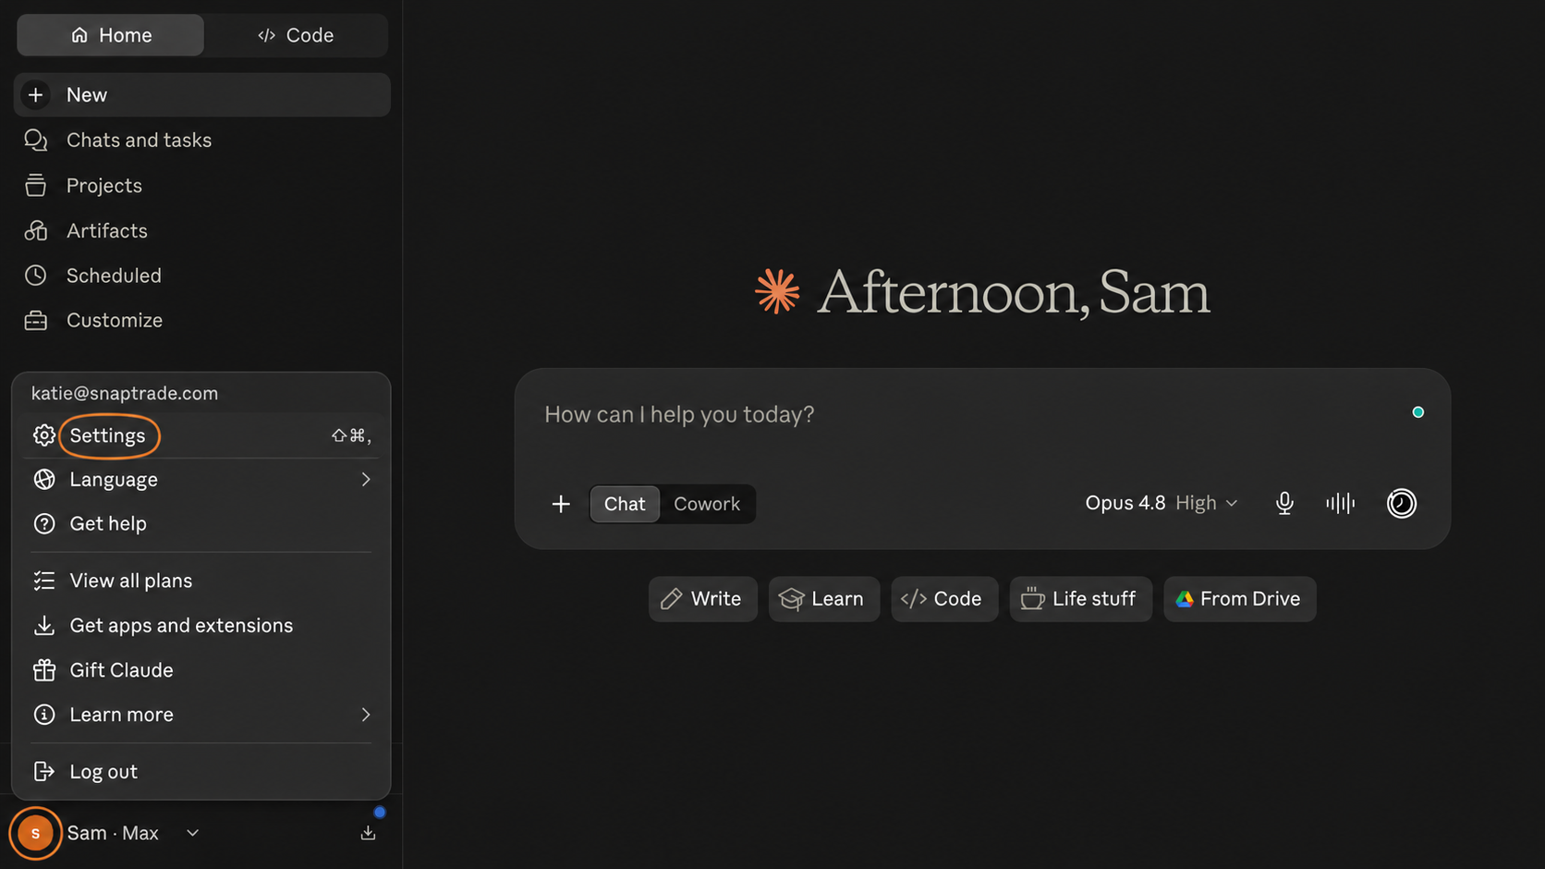This screenshot has height=869, width=1545.
Task: Click the Settings gear icon
Action: tap(43, 435)
